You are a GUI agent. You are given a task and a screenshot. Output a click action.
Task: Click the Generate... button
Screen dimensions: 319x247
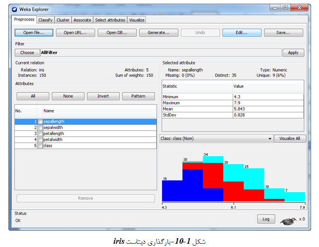pos(159,33)
